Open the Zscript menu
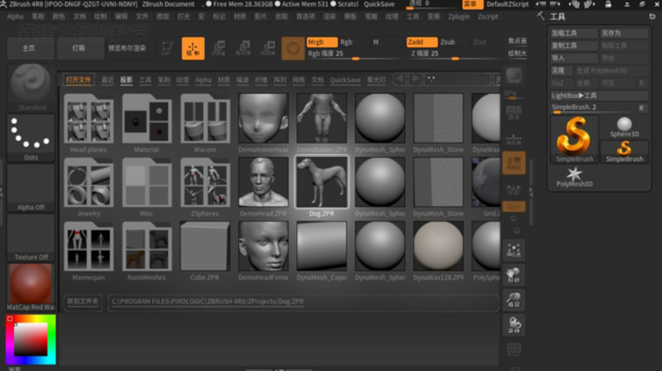This screenshot has height=371, width=662. [x=488, y=17]
